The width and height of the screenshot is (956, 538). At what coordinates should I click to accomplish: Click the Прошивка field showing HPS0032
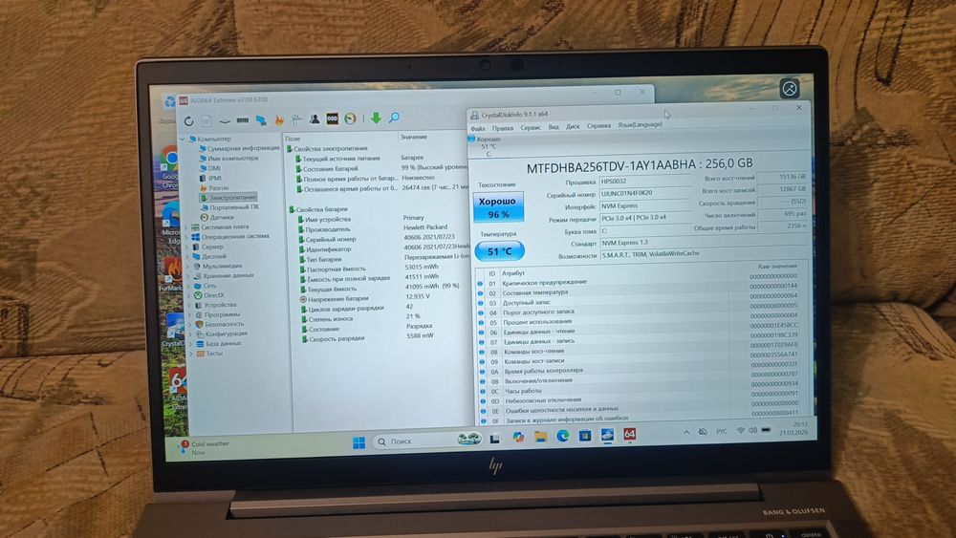point(645,181)
